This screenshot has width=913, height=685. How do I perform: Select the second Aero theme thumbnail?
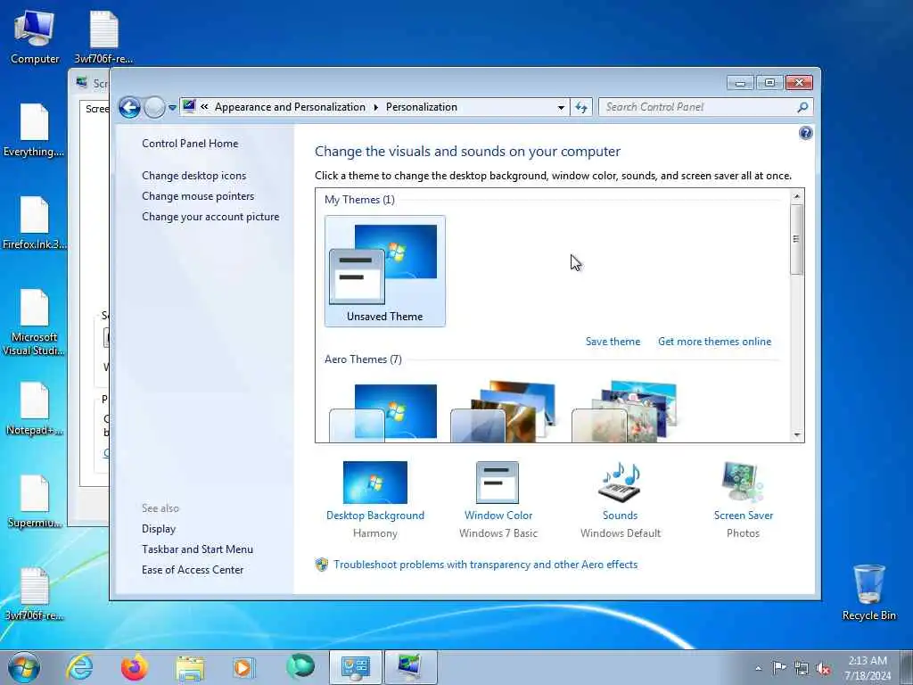[x=505, y=412]
